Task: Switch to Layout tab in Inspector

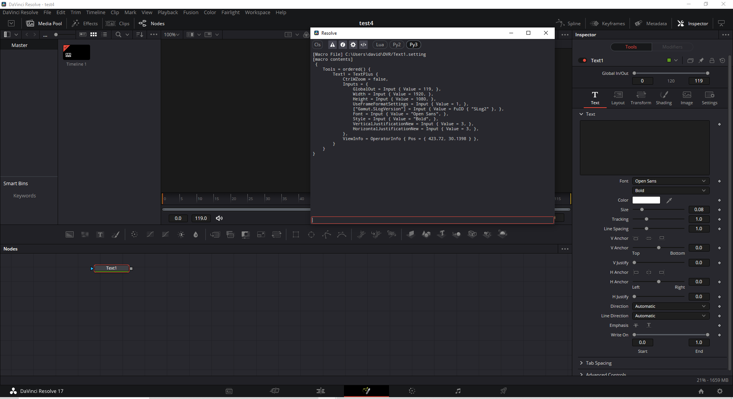Action: coord(618,98)
